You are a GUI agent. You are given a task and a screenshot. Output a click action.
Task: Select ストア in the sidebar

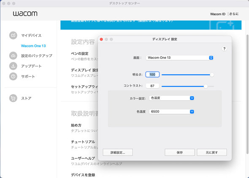(26, 98)
